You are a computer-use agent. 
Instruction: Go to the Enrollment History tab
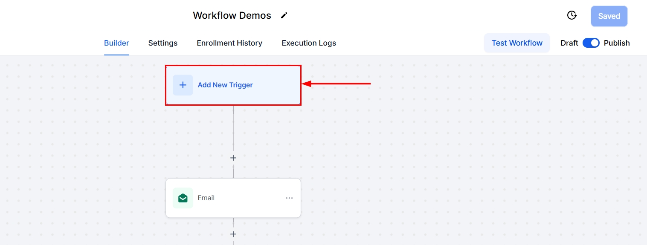[229, 43]
